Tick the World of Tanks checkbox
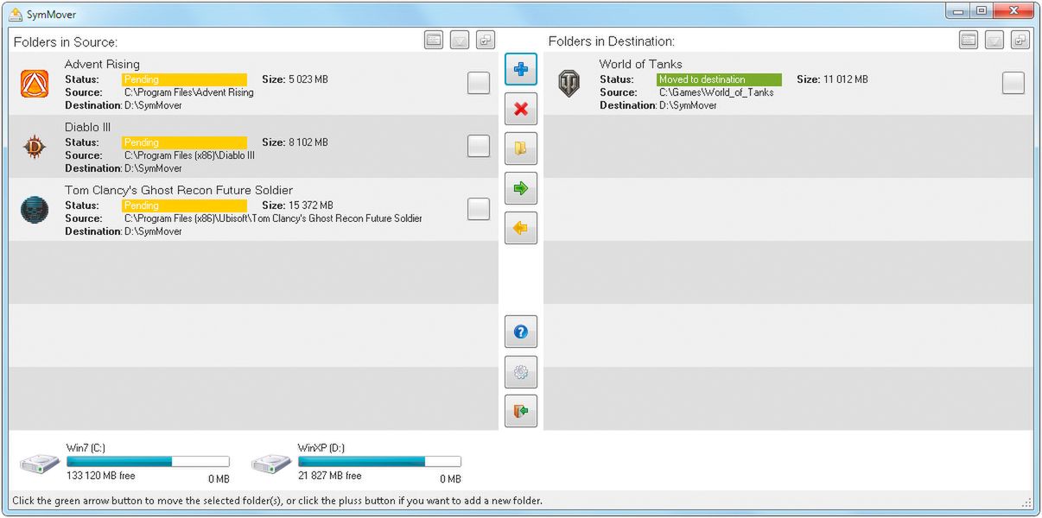 click(x=1013, y=83)
